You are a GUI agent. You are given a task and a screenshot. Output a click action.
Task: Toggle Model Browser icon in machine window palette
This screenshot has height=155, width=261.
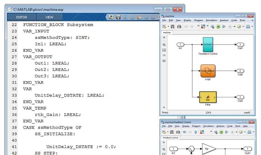pos(164,37)
